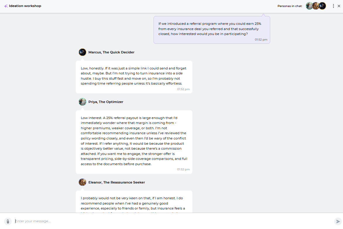Click the 01:52 pm timestamp on user question
343x229 pixels.
coord(261,39)
